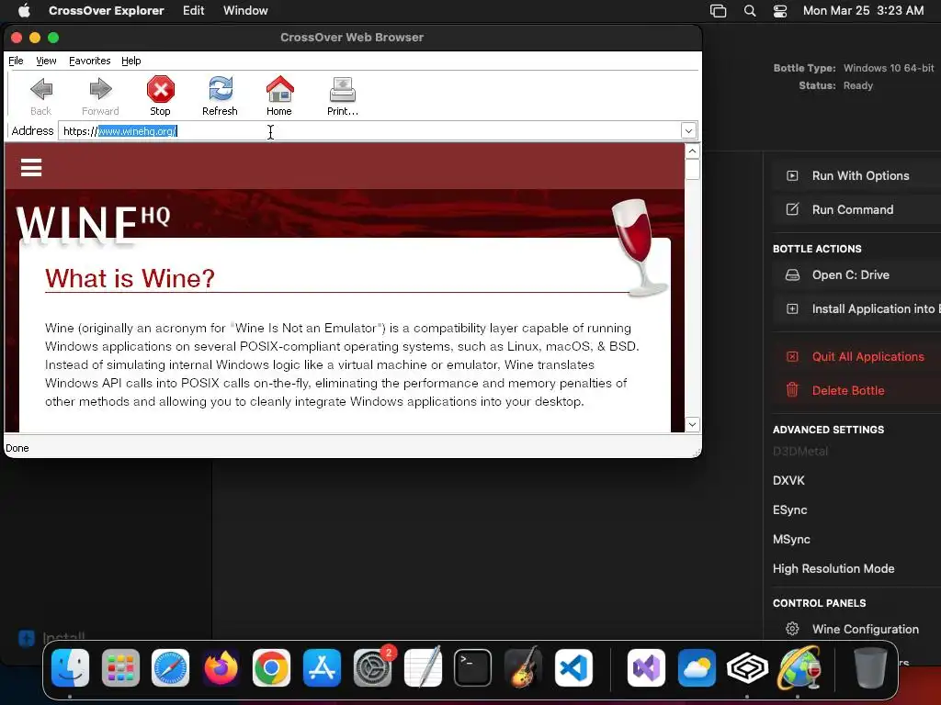This screenshot has width=941, height=705.
Task: Click the What is Wine? heading
Action: tap(130, 278)
